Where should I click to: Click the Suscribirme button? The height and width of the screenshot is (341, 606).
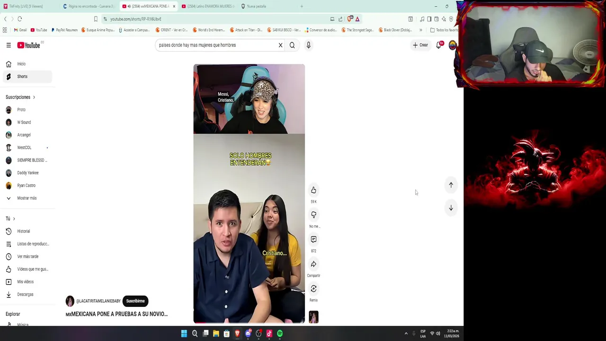tap(135, 301)
